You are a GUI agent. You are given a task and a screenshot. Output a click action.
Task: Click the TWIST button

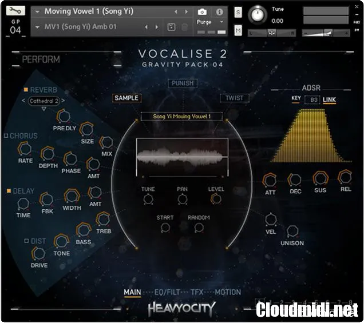click(234, 98)
